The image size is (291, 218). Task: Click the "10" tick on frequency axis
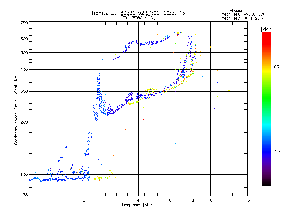210,200
